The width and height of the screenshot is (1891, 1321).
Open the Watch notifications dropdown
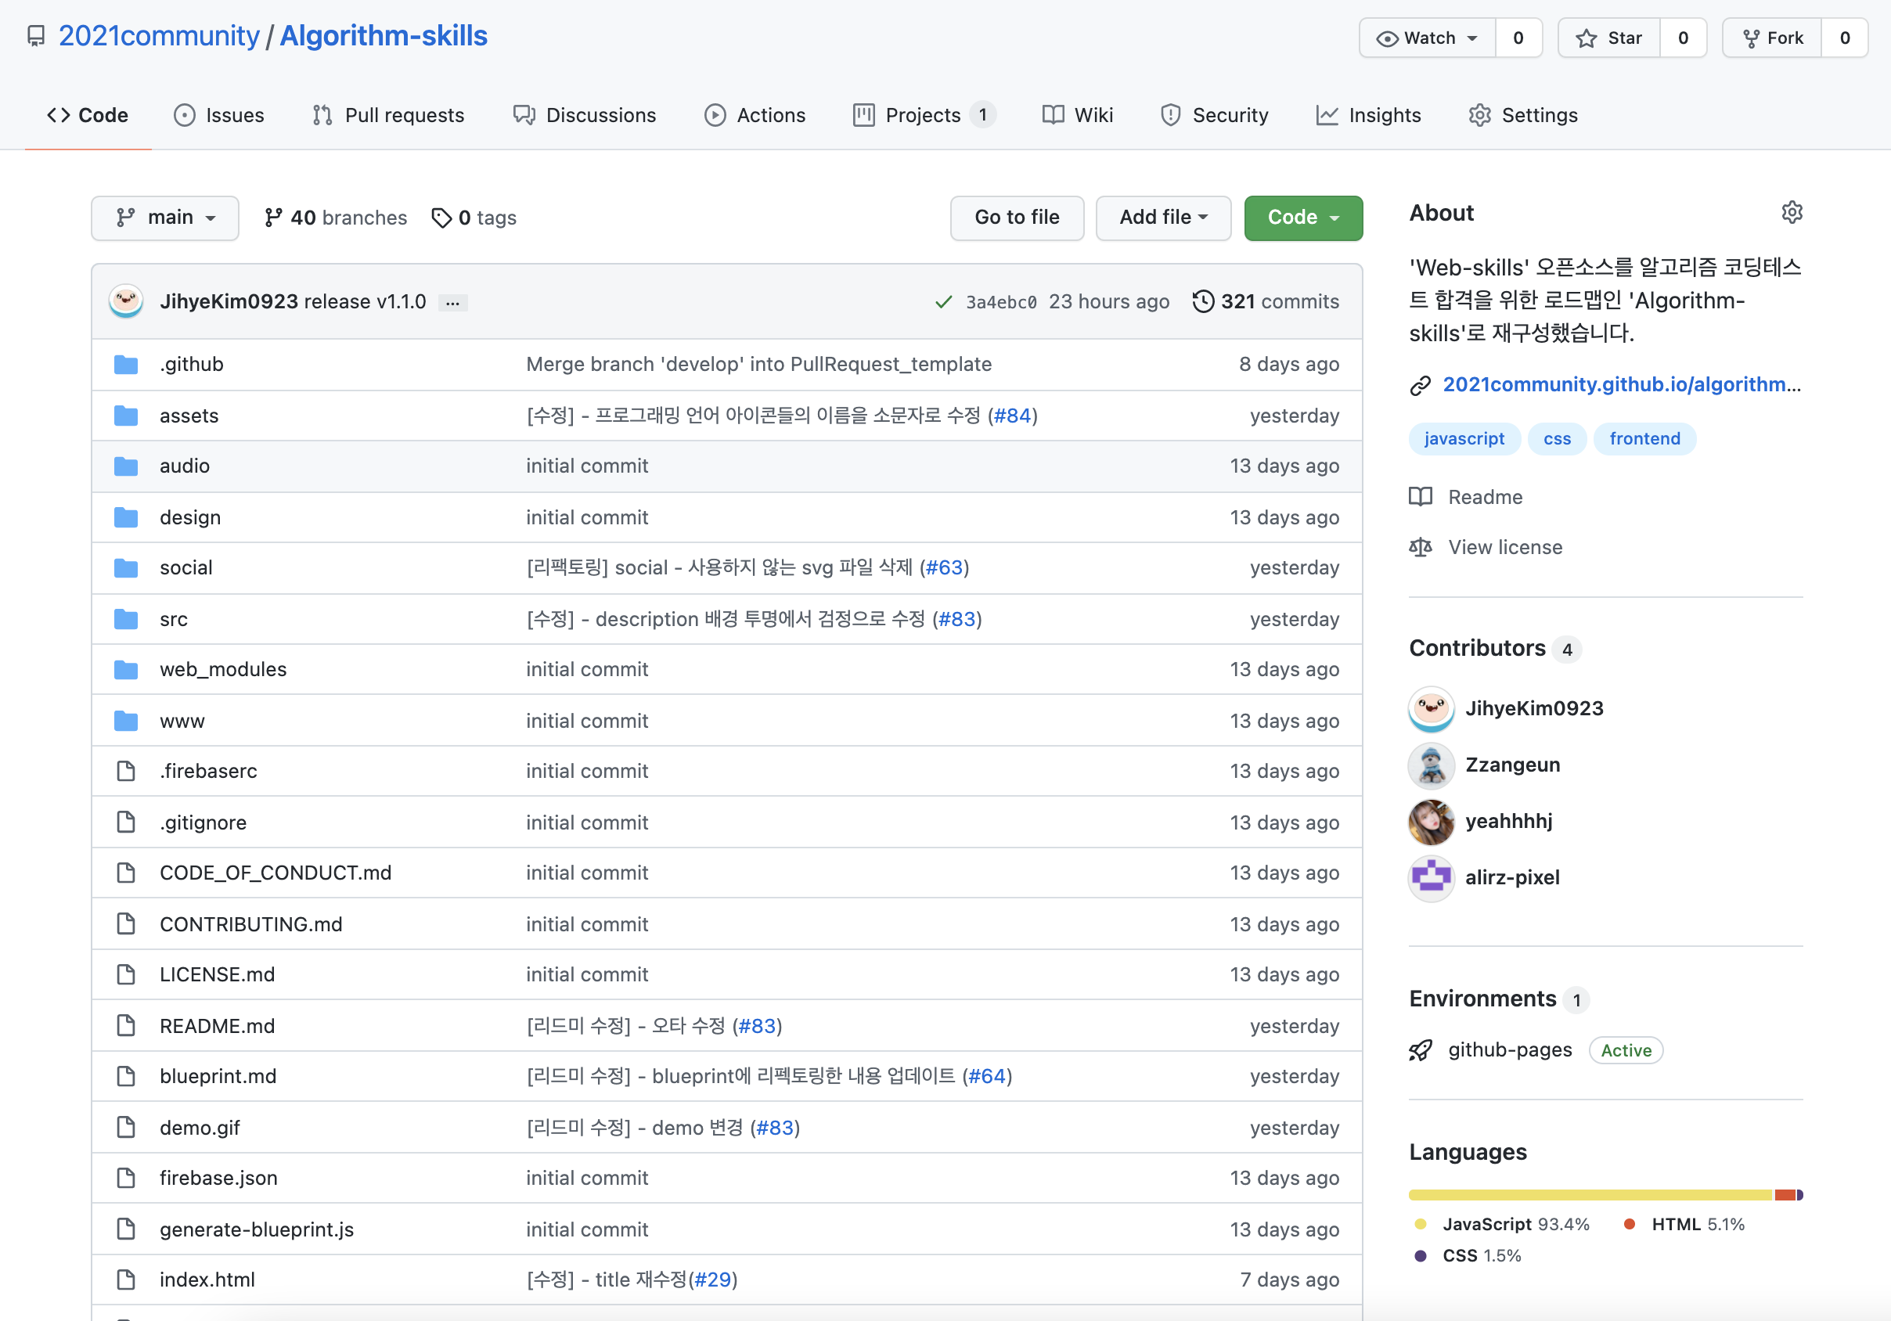1428,38
